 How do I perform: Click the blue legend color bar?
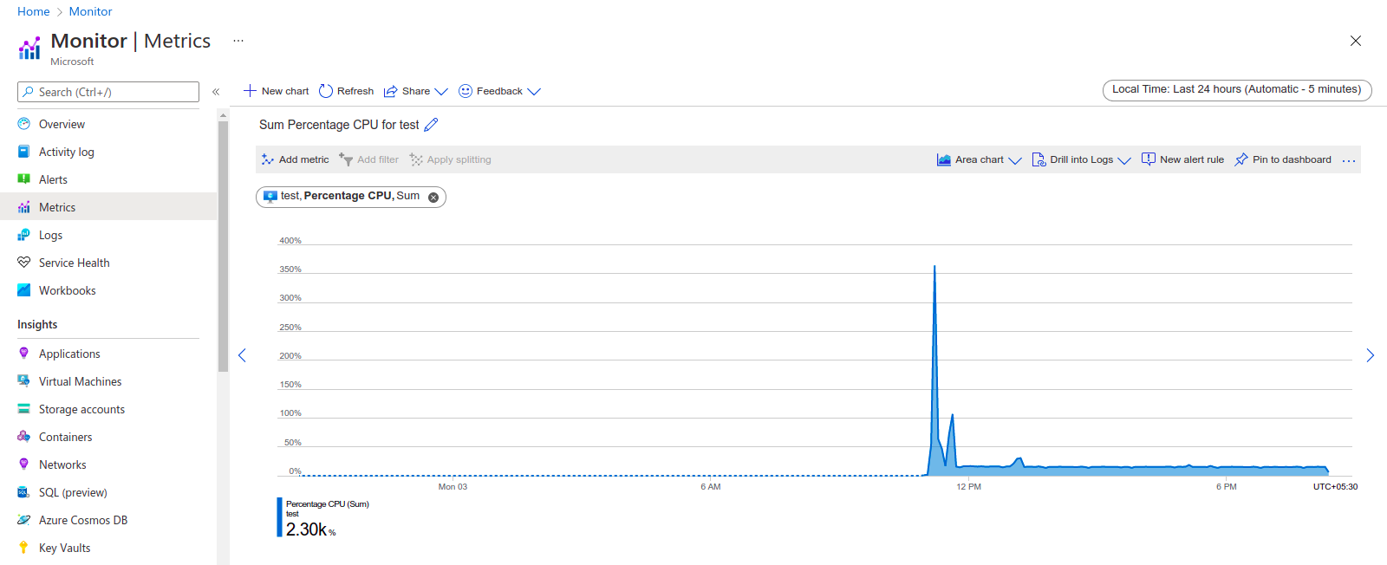(x=279, y=517)
